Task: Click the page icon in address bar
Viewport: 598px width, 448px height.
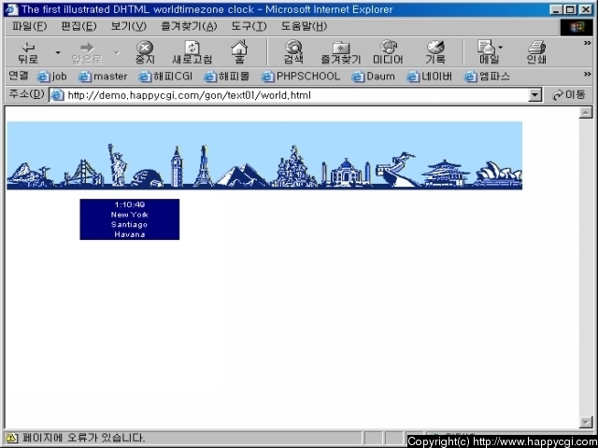Action: point(57,95)
